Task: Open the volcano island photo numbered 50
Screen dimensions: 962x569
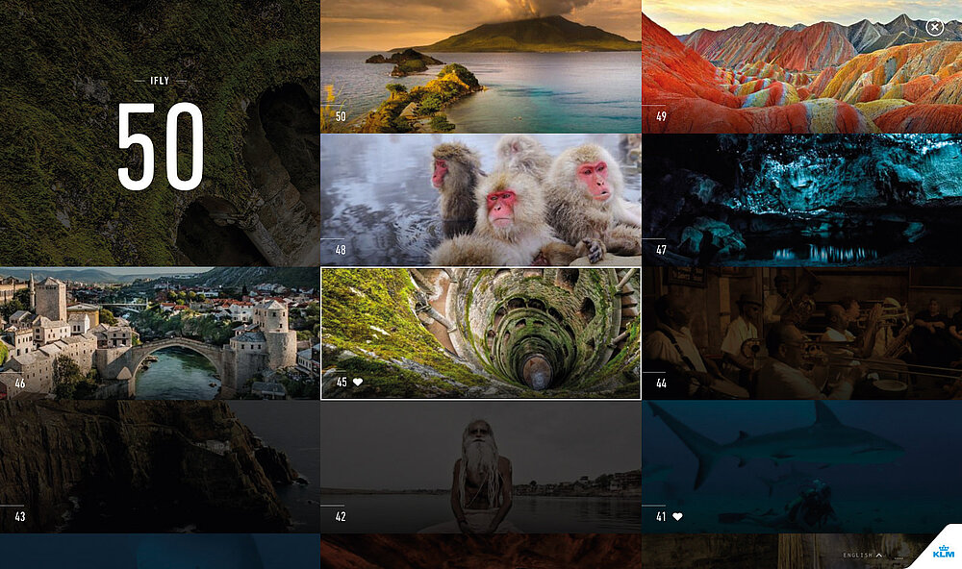Action: click(481, 65)
